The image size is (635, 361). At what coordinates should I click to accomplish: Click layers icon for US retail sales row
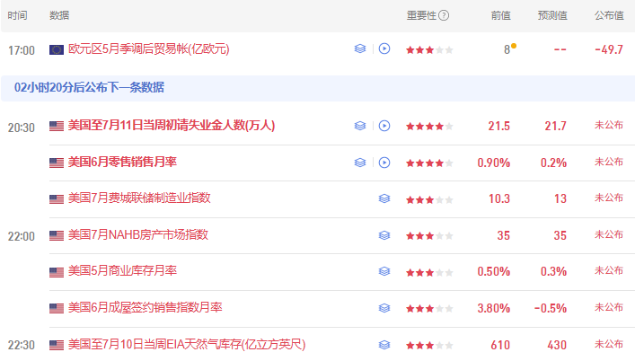point(360,163)
